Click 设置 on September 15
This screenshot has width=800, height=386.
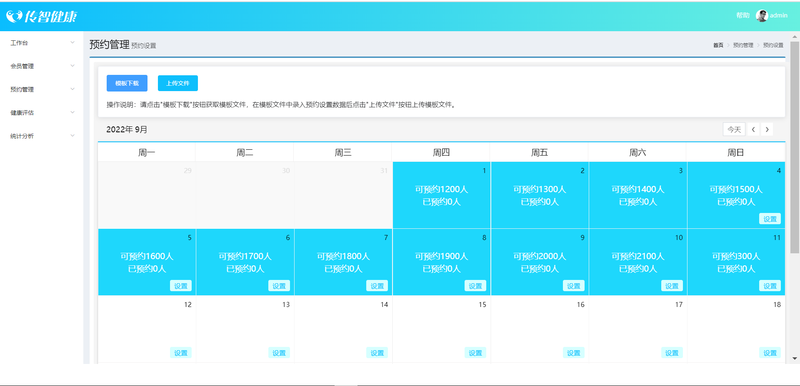475,353
